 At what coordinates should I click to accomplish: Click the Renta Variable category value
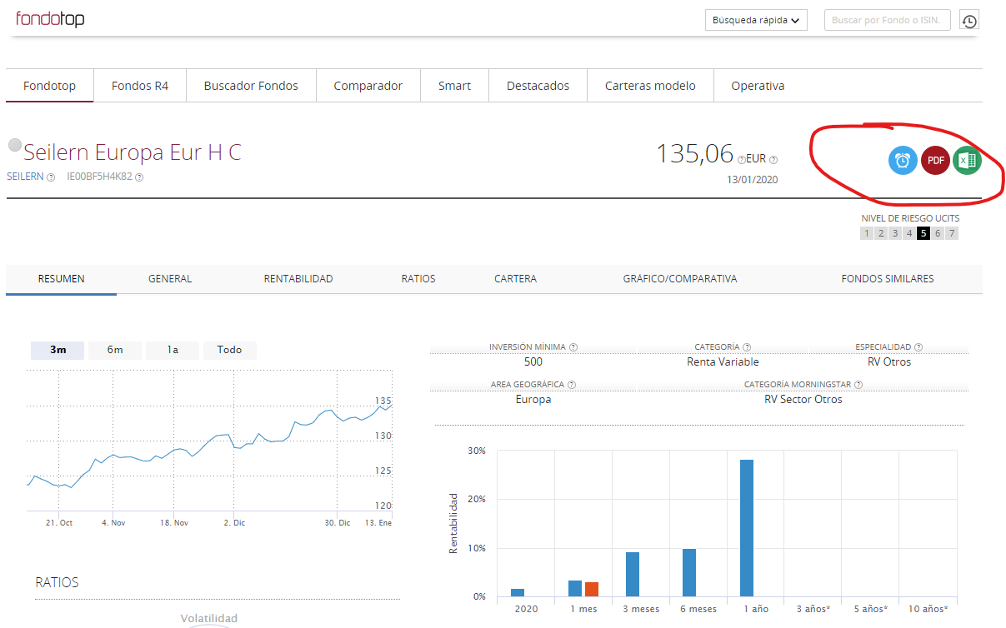click(723, 362)
